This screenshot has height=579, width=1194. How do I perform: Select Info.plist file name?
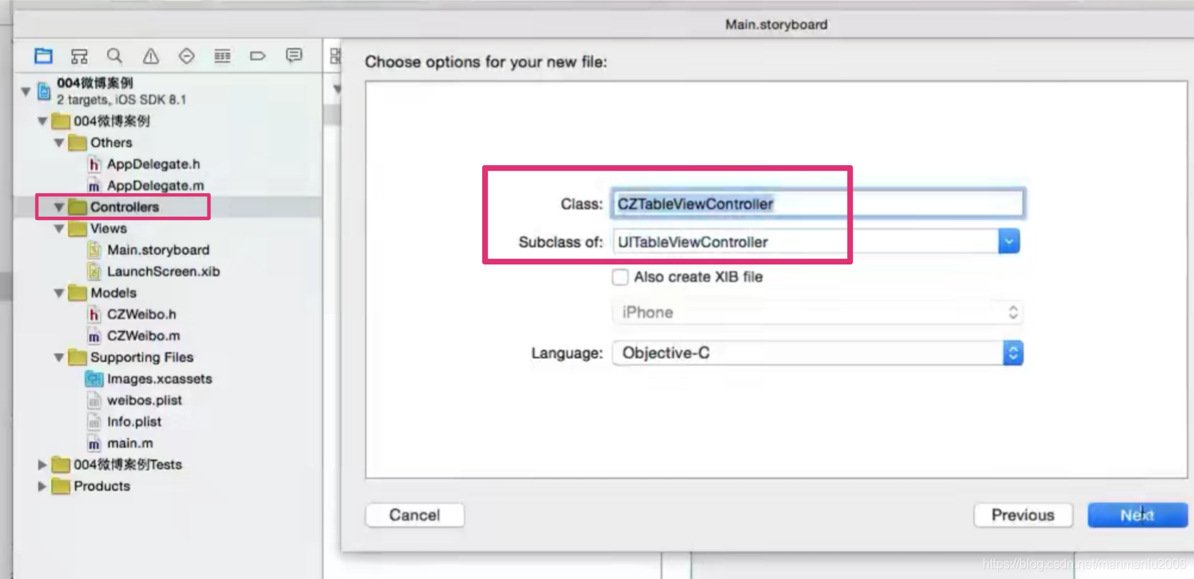[134, 422]
